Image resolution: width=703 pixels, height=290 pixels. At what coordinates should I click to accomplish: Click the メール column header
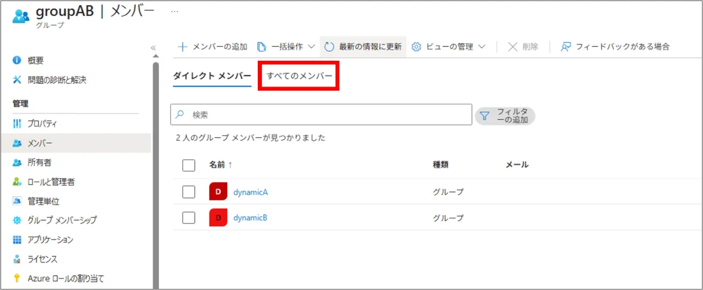click(517, 165)
